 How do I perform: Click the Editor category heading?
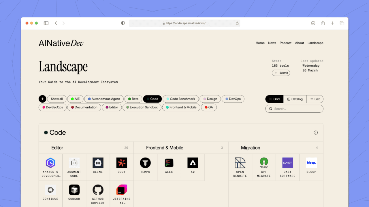[57, 148]
